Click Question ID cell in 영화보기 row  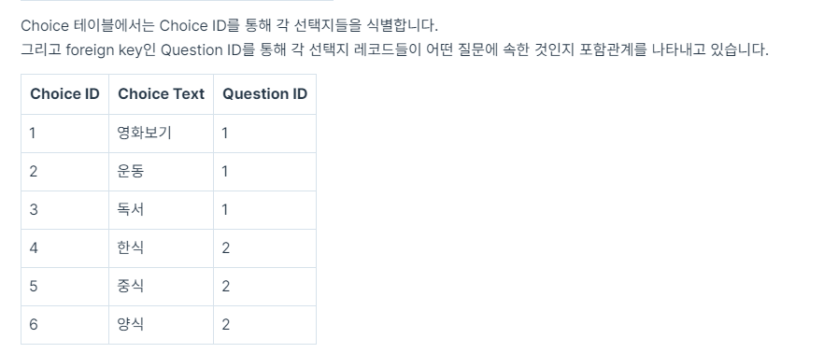(x=265, y=134)
